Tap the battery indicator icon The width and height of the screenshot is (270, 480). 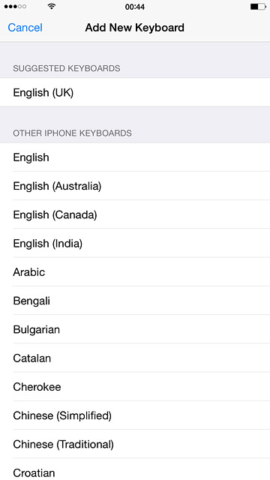pyautogui.click(x=258, y=7)
